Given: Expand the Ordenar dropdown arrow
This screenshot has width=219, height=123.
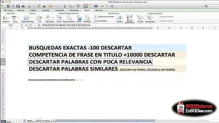Looking at the screenshot, I should 9,18.
